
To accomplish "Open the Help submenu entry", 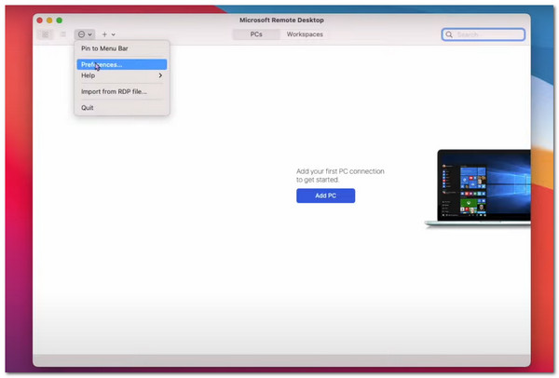I will click(x=121, y=75).
